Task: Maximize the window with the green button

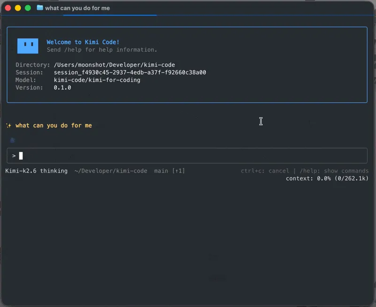Action: click(28, 8)
